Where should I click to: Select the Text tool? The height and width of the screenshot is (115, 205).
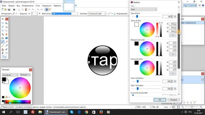coord(3,53)
